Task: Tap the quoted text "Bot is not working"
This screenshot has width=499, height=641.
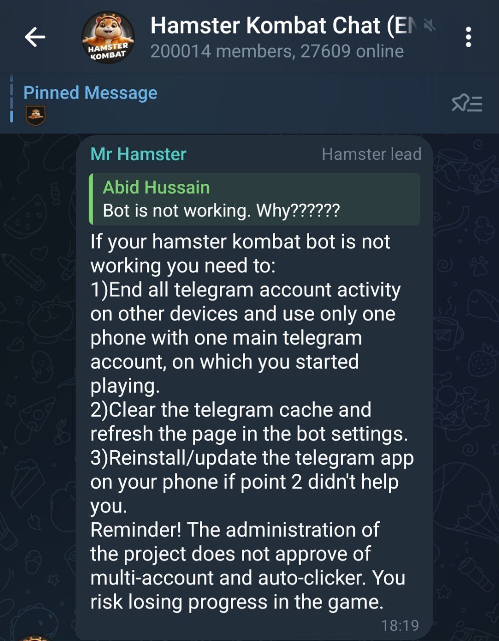Action: [175, 211]
